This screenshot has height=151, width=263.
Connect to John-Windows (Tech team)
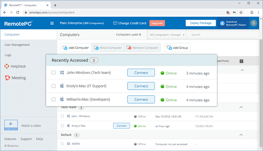[141, 73]
